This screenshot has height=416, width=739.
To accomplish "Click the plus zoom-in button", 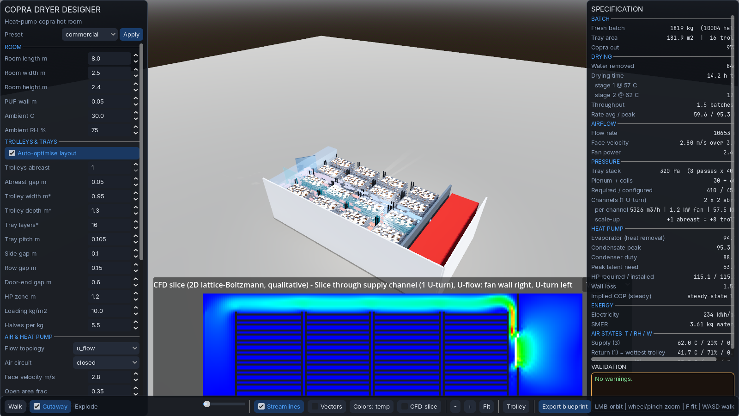I will click(470, 407).
